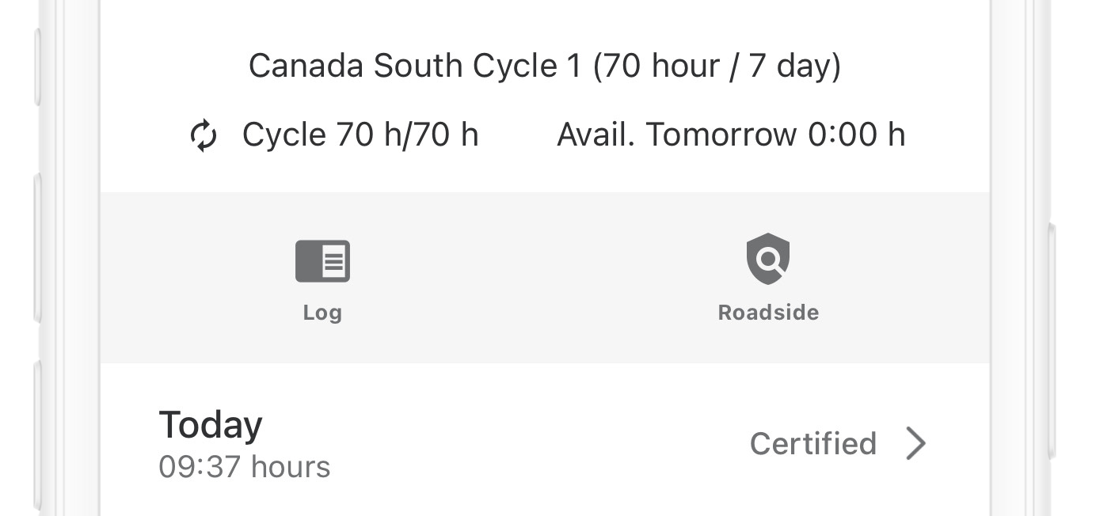Tap the Avail. Tomorrow label
The image size is (1096, 516).
[x=676, y=135]
